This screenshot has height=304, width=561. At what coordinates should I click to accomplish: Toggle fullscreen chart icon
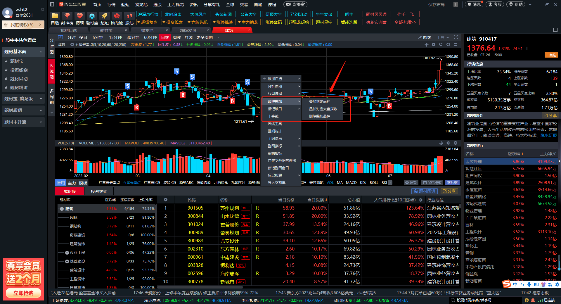coord(456,37)
